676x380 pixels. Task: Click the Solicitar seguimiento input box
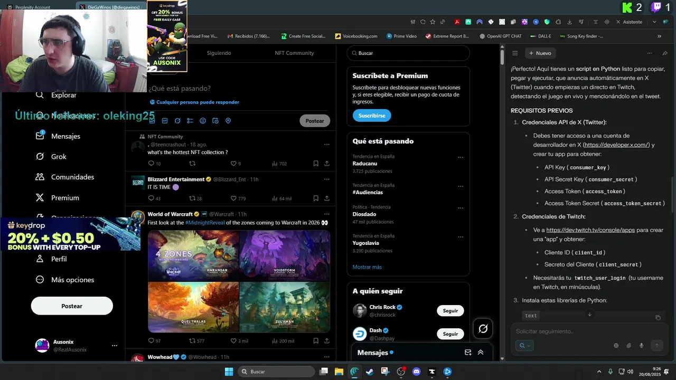pyautogui.click(x=589, y=331)
